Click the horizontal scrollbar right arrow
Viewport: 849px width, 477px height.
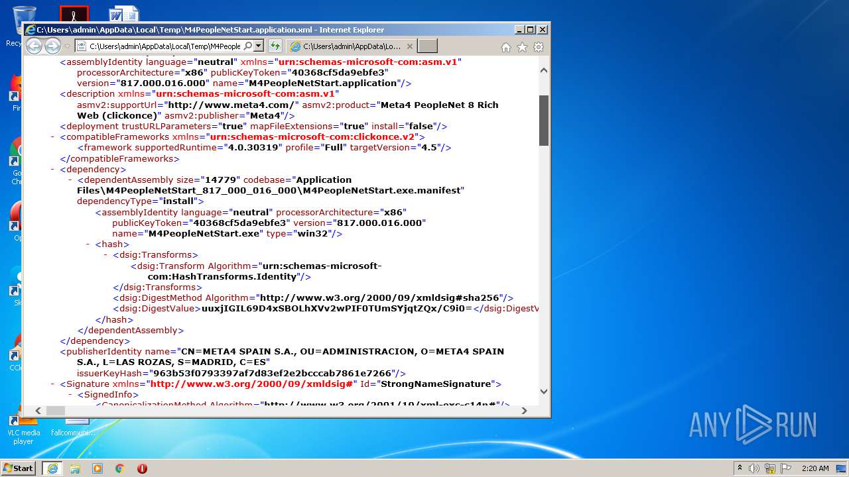[524, 411]
